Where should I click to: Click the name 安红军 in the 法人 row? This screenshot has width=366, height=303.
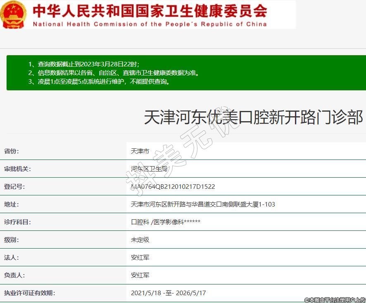tap(140, 258)
